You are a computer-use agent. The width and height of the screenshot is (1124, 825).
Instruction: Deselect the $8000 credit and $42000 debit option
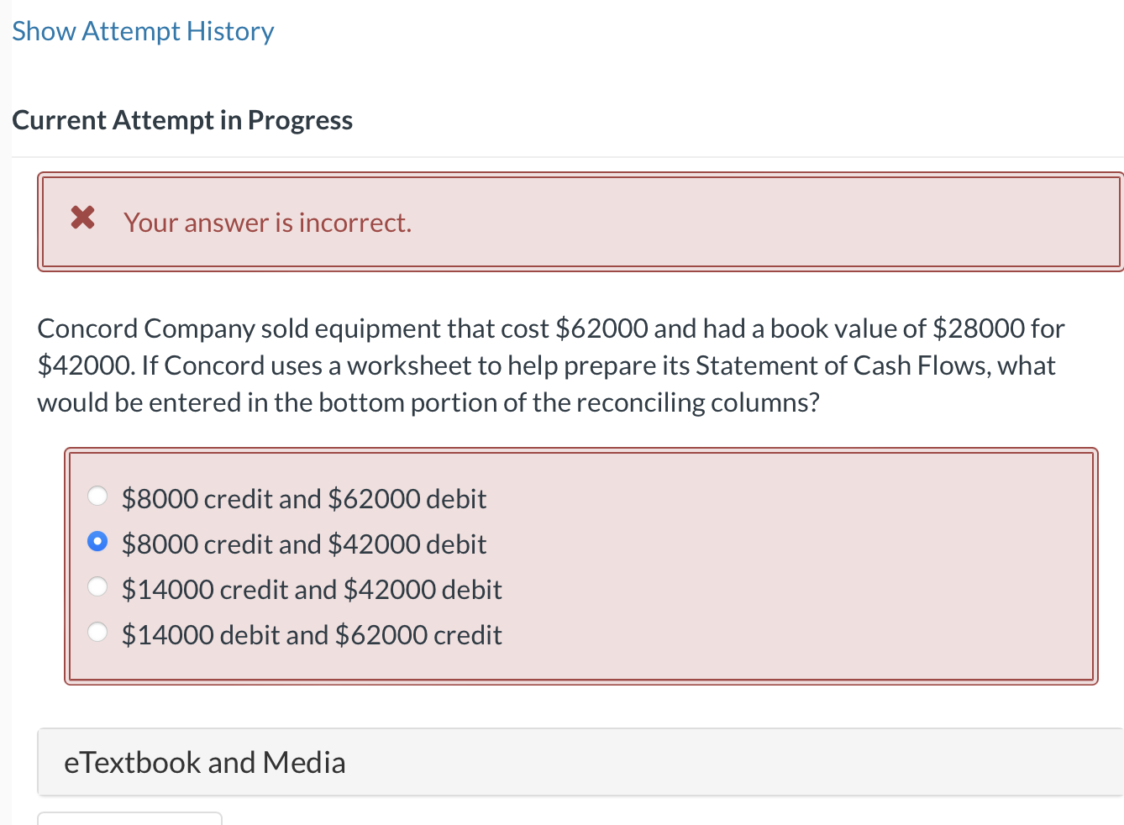tap(97, 542)
